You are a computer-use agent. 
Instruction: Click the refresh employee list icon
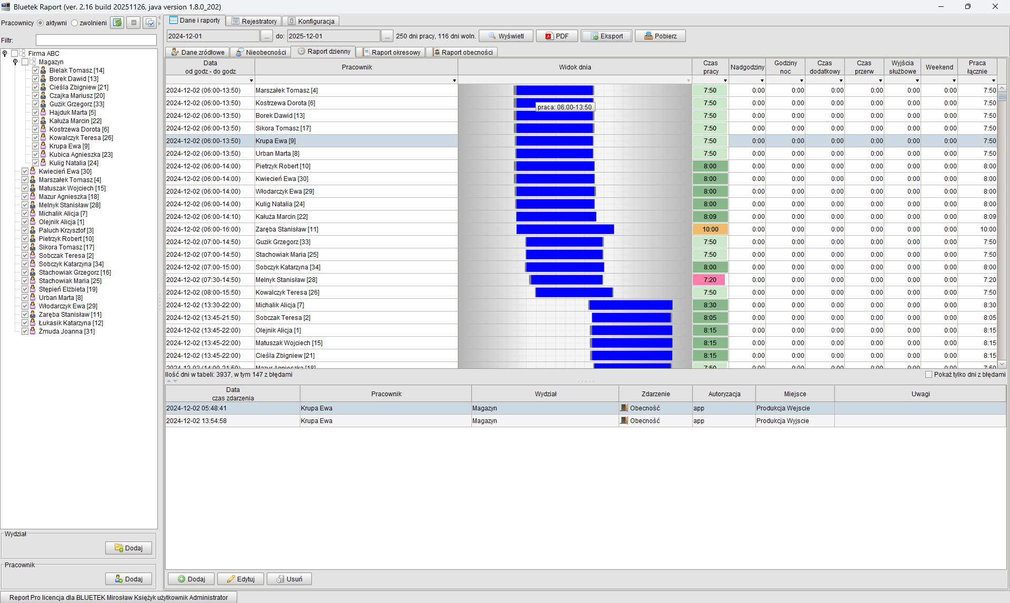click(x=117, y=23)
